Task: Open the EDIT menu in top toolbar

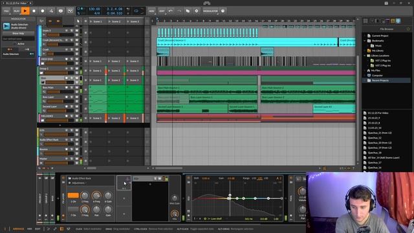Action: coord(162,11)
